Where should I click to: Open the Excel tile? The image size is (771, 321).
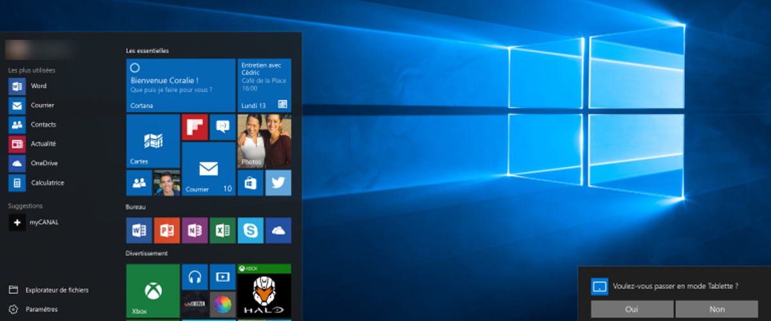(223, 230)
